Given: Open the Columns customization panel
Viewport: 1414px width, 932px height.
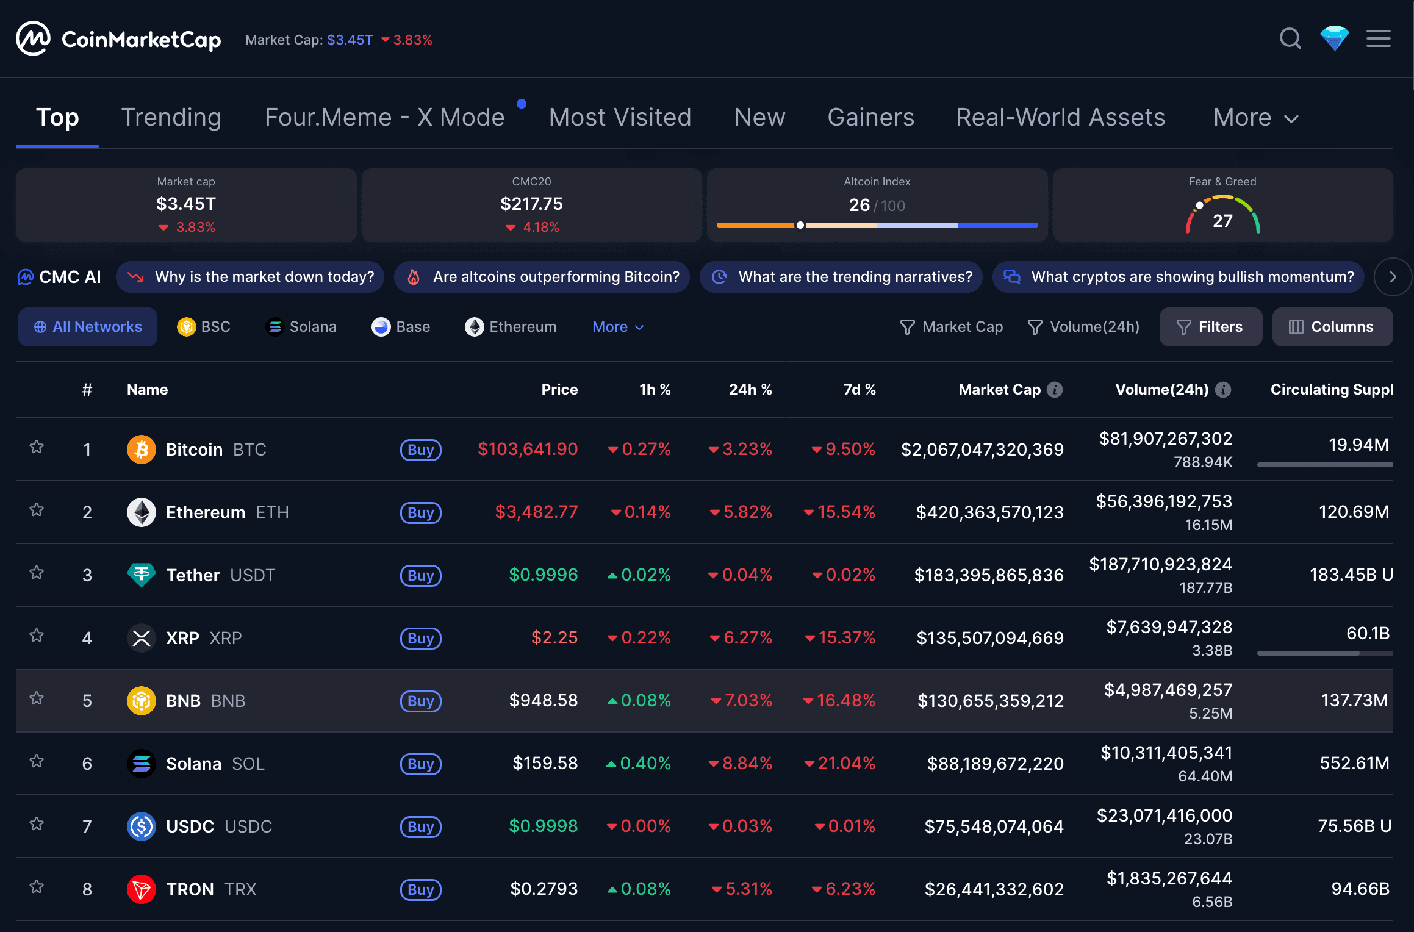Looking at the screenshot, I should coord(1332,326).
